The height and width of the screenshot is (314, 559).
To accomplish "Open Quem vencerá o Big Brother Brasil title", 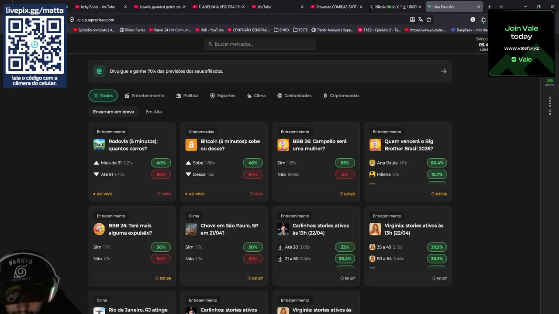I will pos(409,145).
